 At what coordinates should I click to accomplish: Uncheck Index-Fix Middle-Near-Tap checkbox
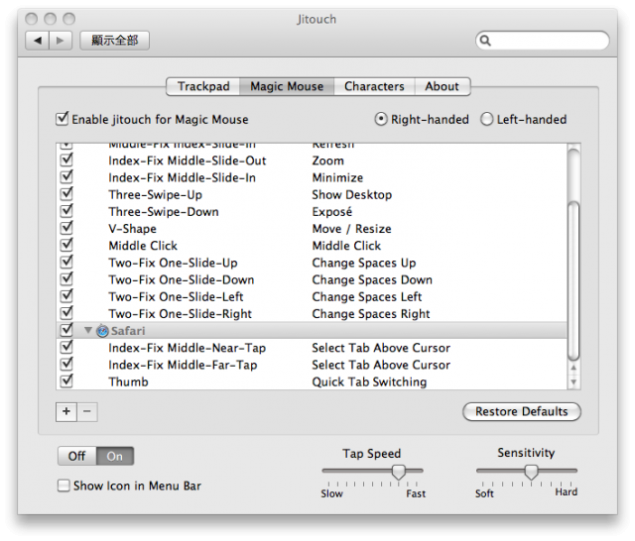pyautogui.click(x=66, y=348)
